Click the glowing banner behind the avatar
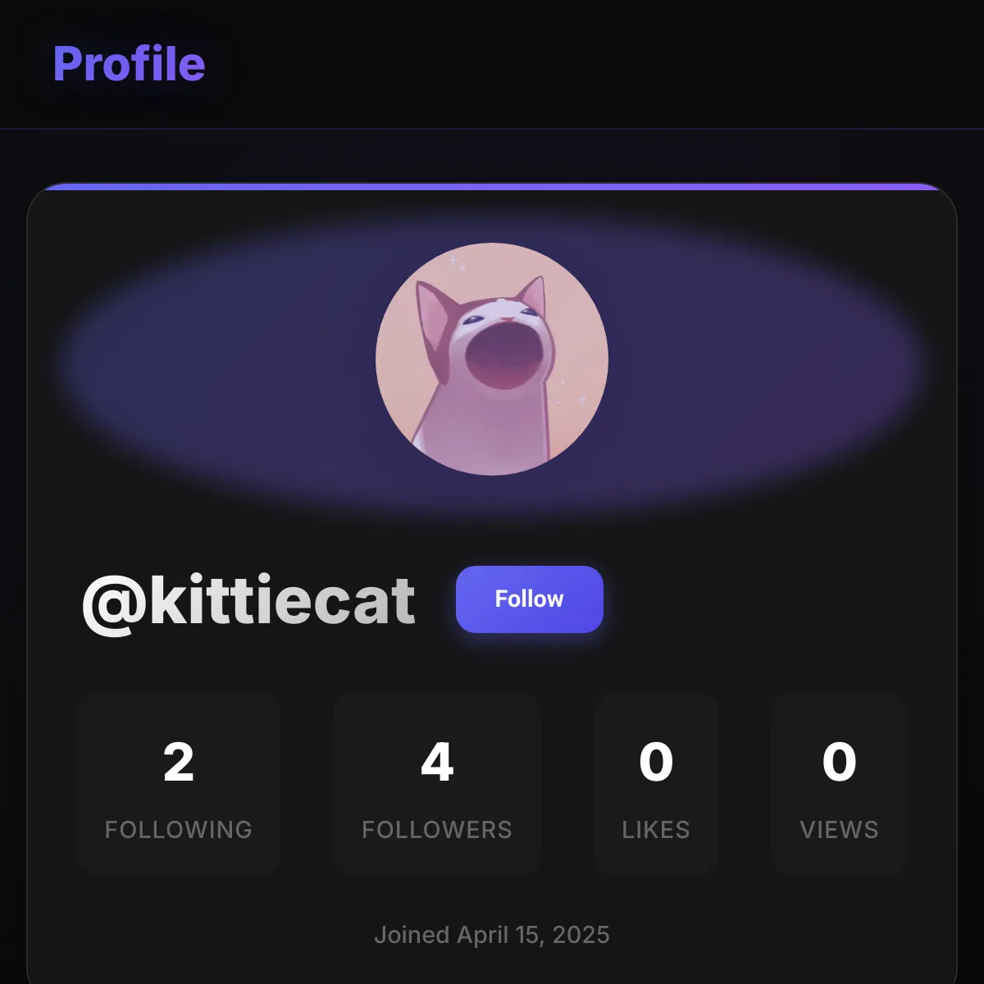Viewport: 984px width, 984px height. (x=205, y=361)
